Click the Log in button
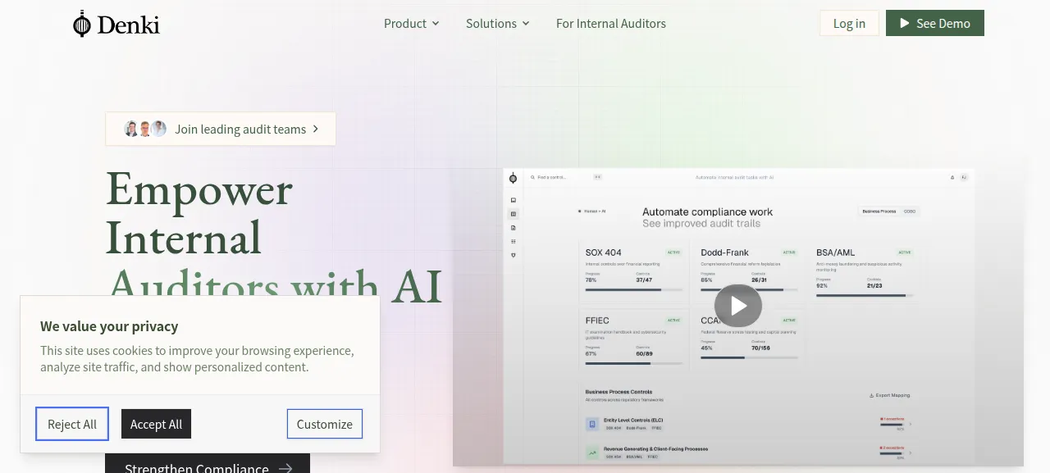This screenshot has height=473, width=1050. tap(849, 23)
